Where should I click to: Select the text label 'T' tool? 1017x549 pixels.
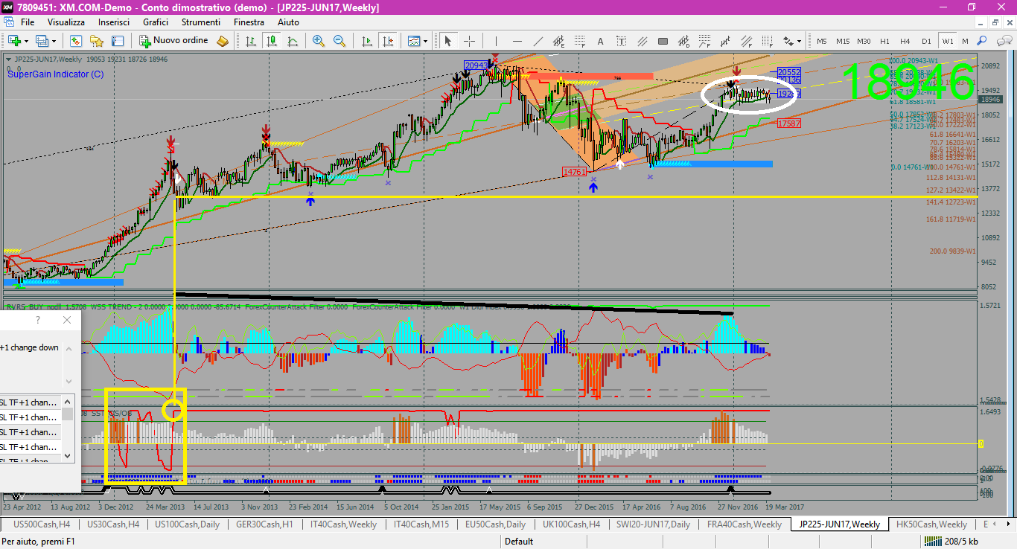pos(621,41)
